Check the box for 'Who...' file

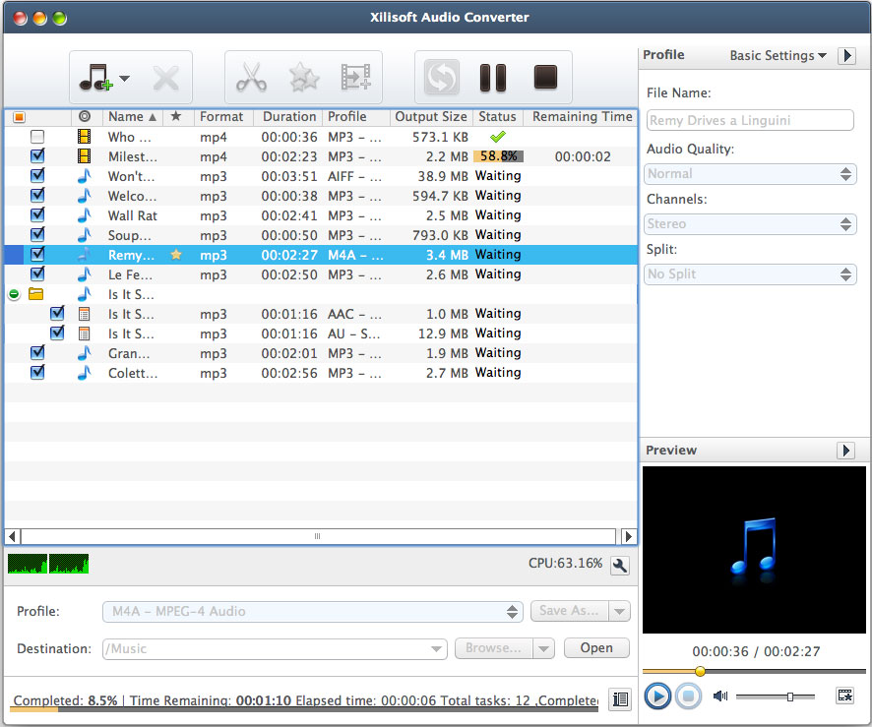37,137
